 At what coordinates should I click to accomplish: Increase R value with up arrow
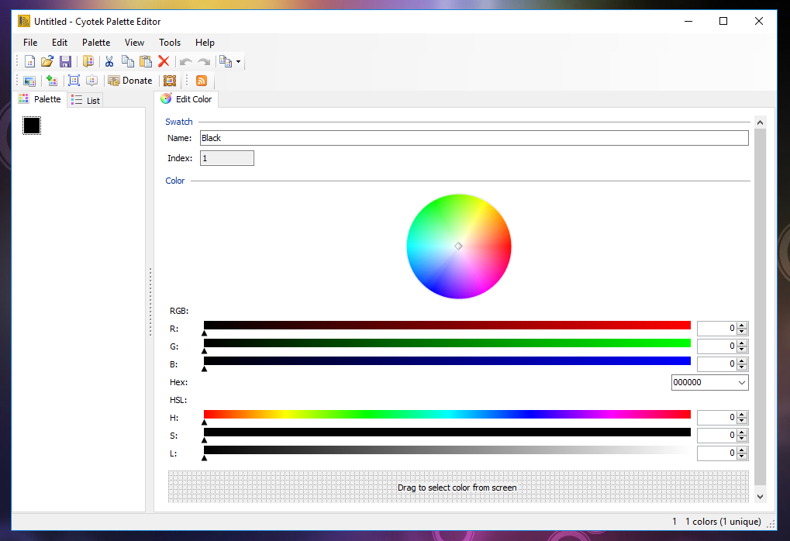pos(742,326)
